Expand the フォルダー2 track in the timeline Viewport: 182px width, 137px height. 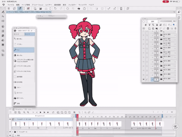pyautogui.click(x=12, y=132)
